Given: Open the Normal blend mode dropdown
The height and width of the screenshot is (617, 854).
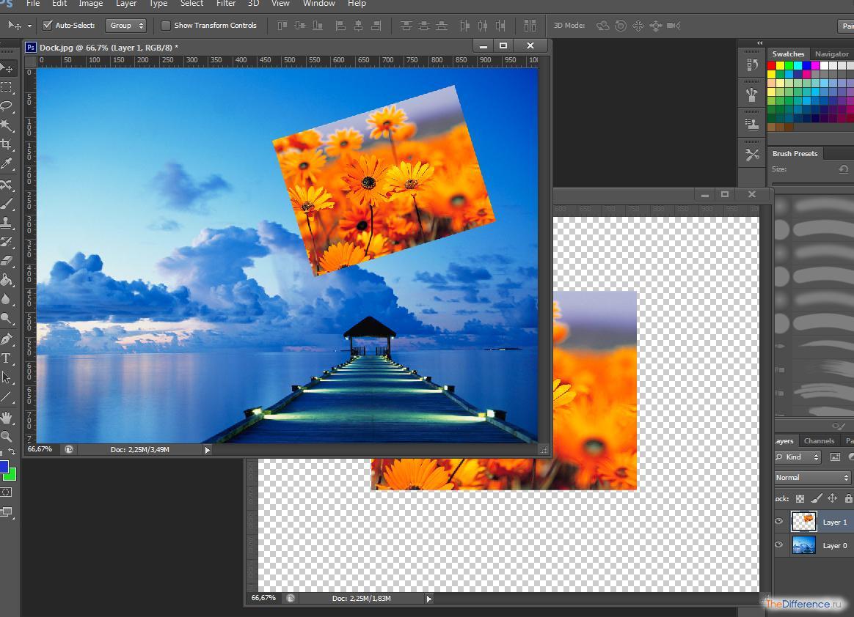Looking at the screenshot, I should tap(809, 477).
